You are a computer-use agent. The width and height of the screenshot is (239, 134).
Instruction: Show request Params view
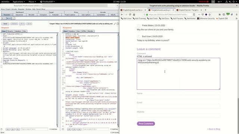pos(10,31)
